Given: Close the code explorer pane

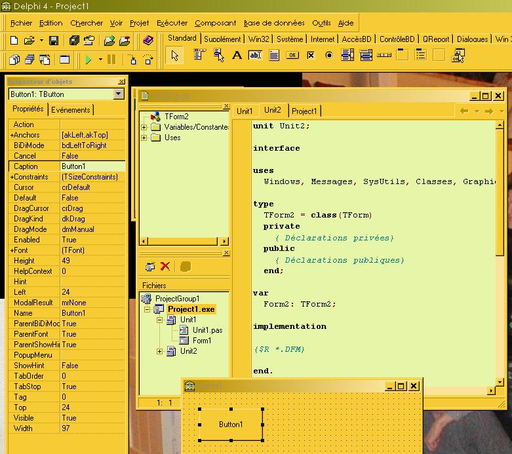Looking at the screenshot, I should click(x=226, y=106).
